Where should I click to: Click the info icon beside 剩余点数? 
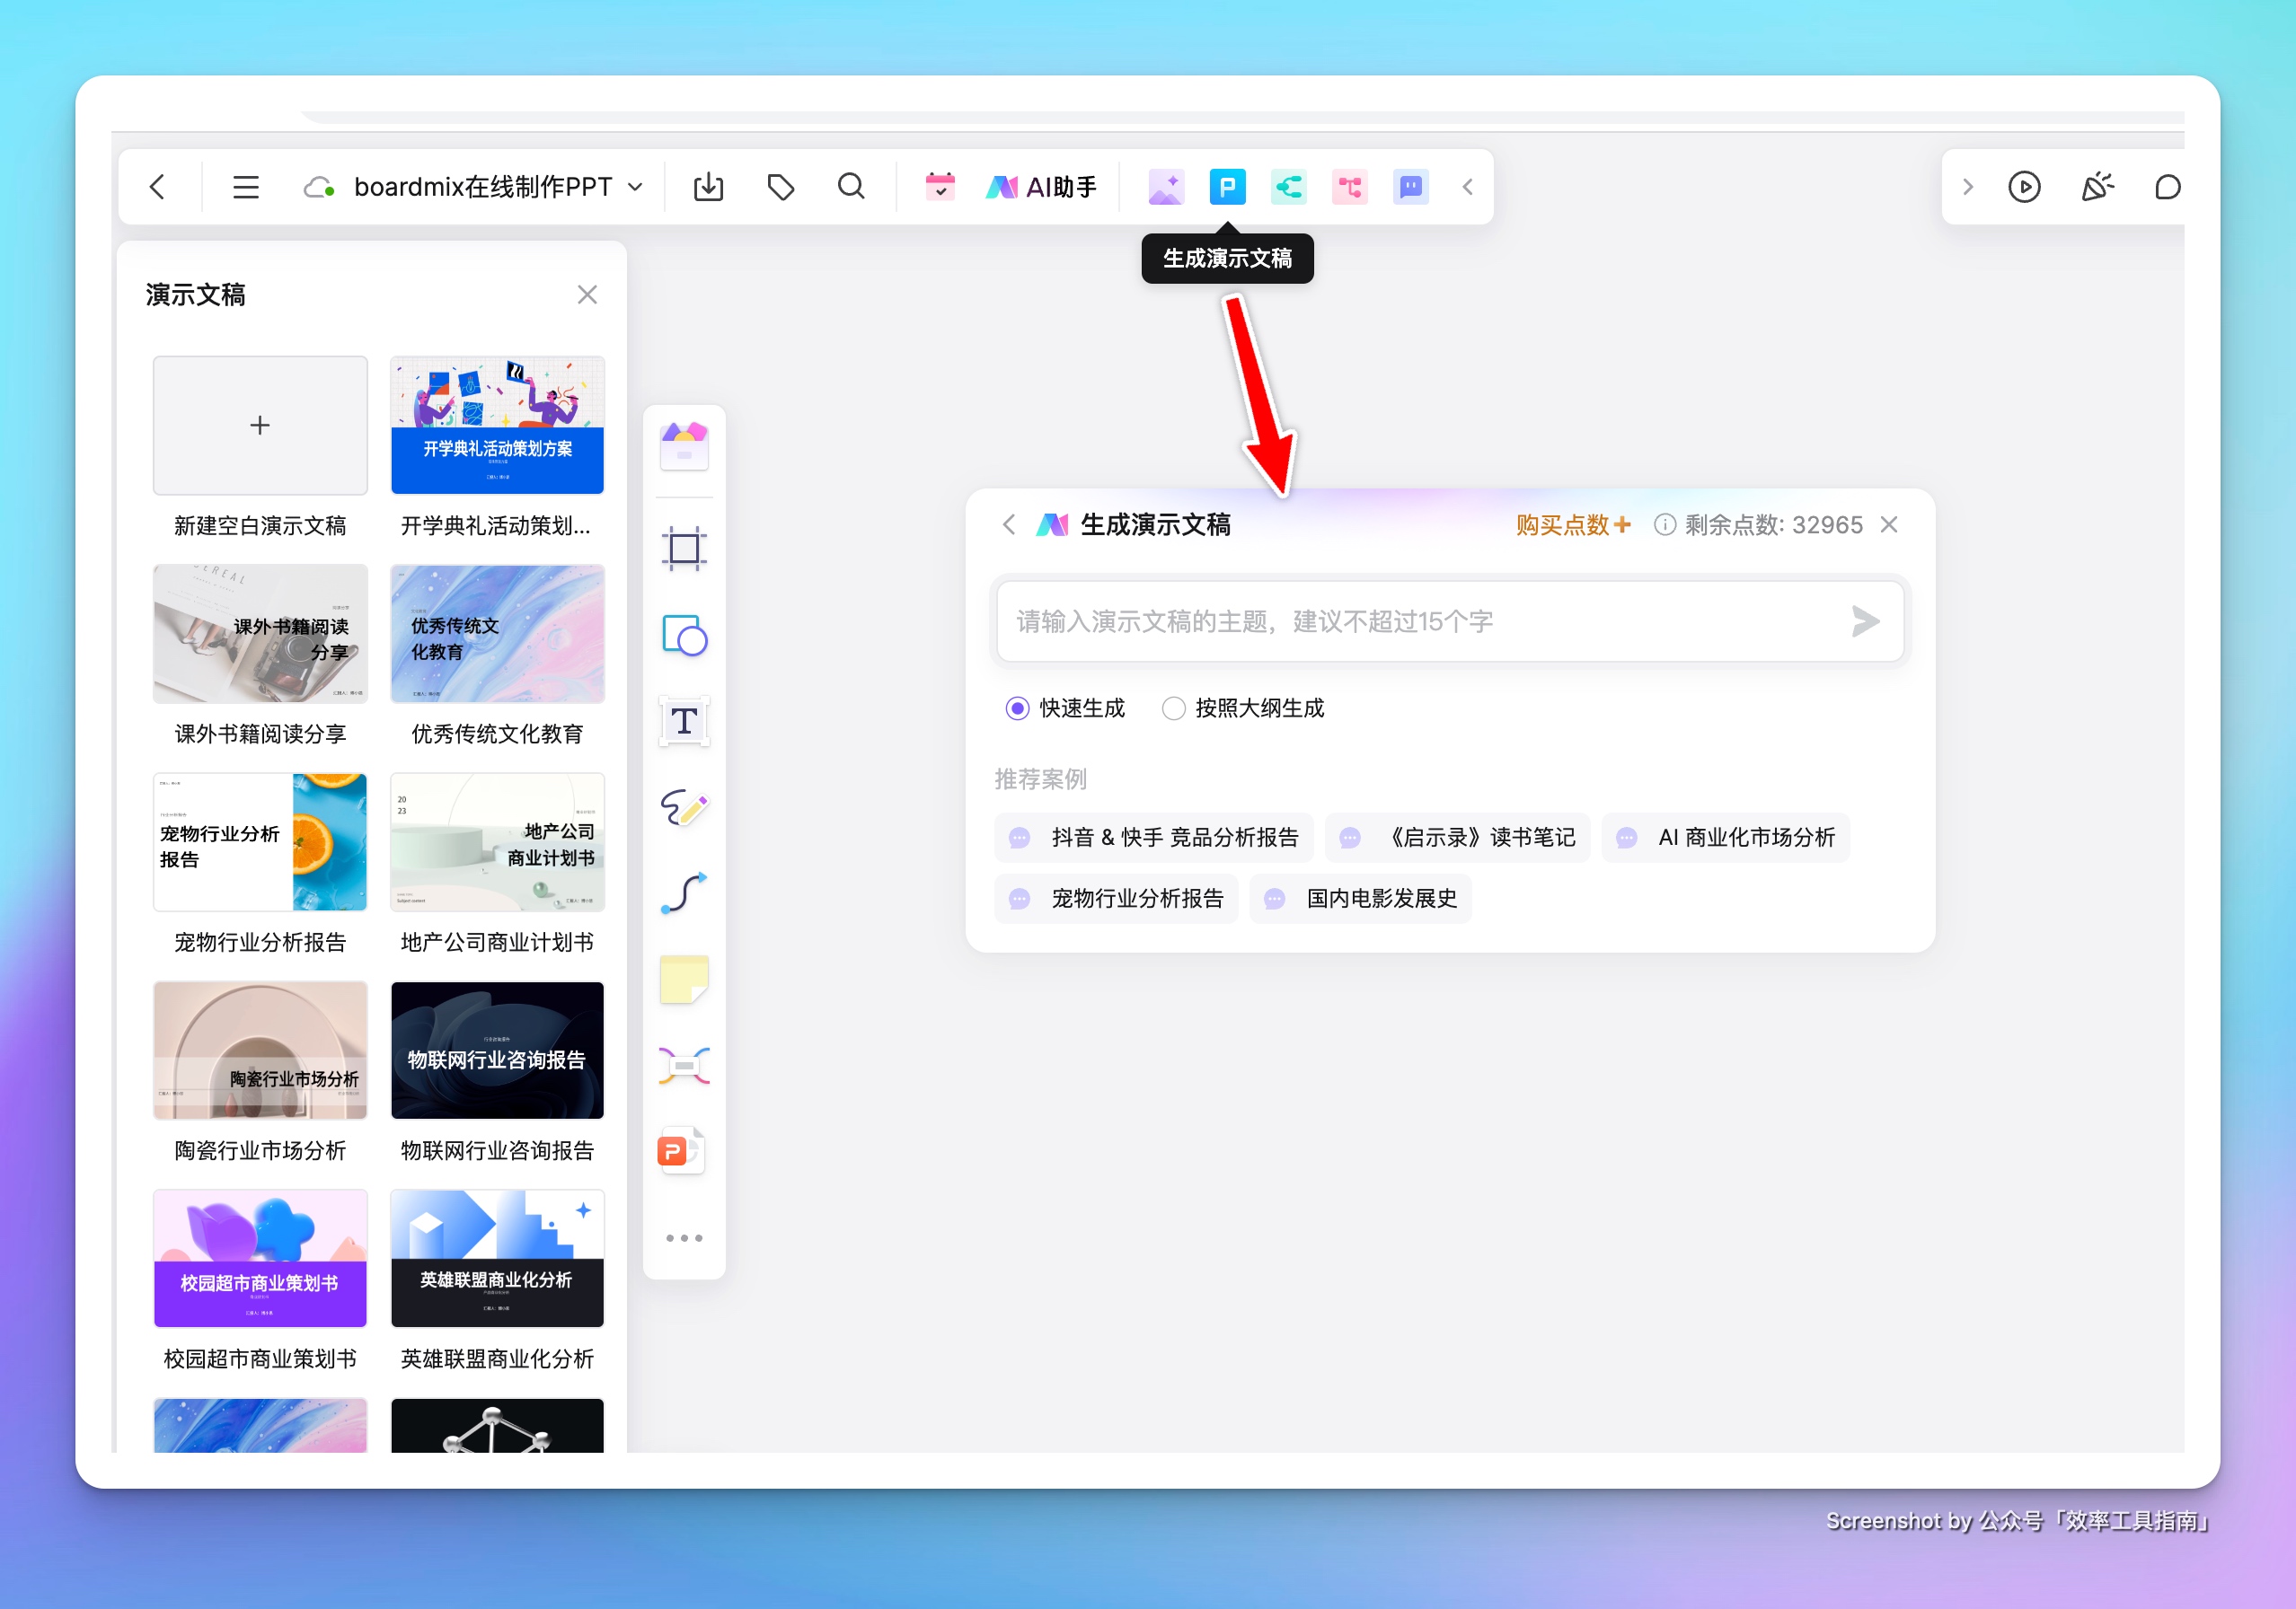(1664, 524)
